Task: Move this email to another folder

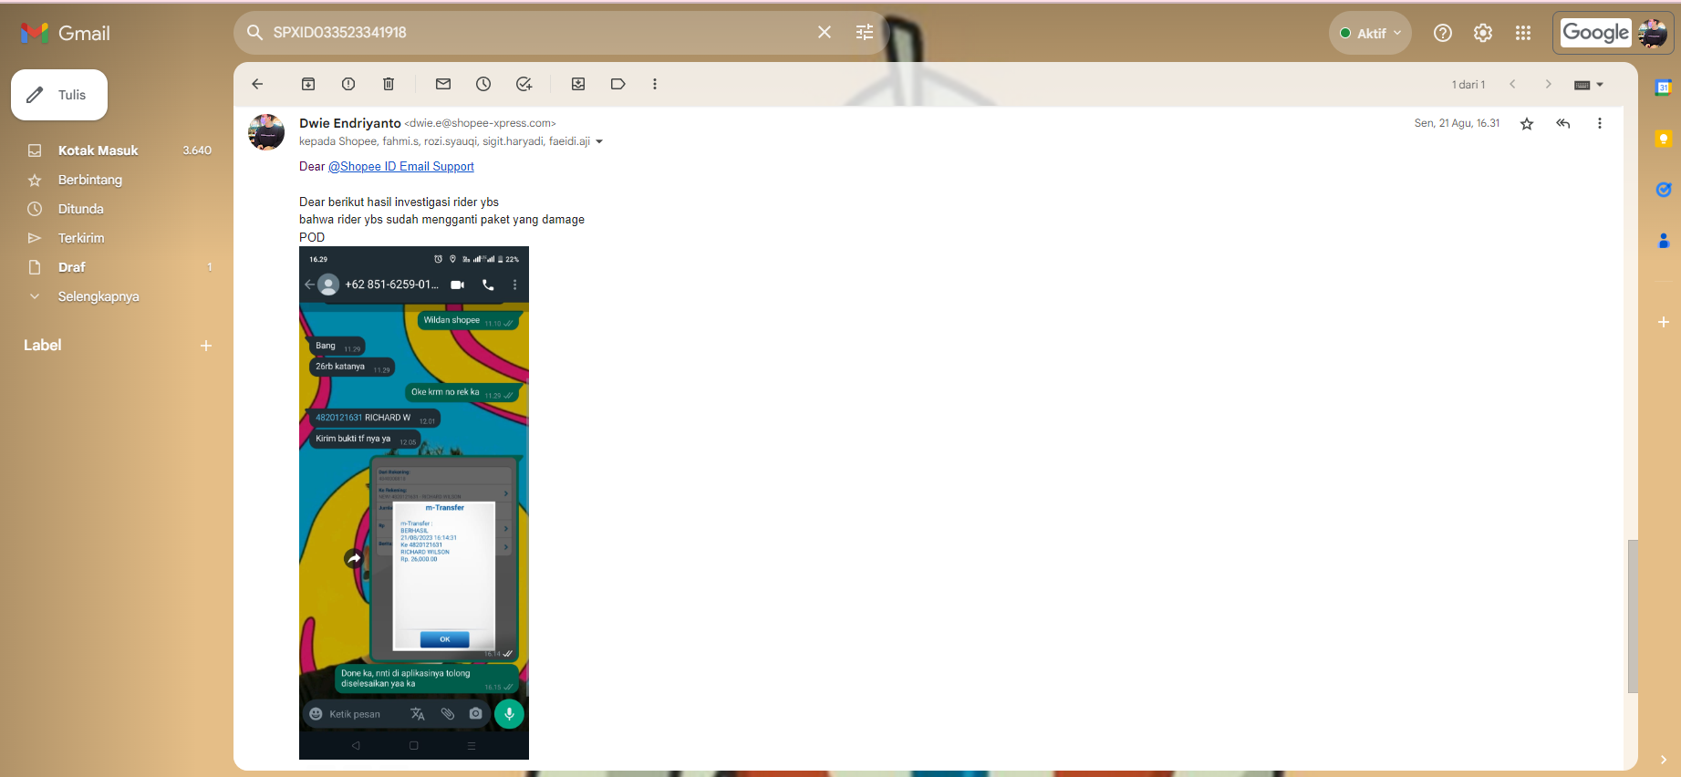Action: [578, 84]
